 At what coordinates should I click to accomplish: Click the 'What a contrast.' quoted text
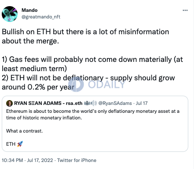coord(25,131)
